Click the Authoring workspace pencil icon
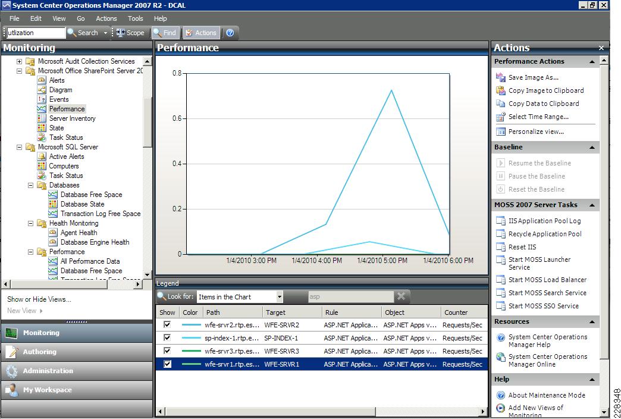Image resolution: width=621 pixels, height=419 pixels. [x=11, y=352]
